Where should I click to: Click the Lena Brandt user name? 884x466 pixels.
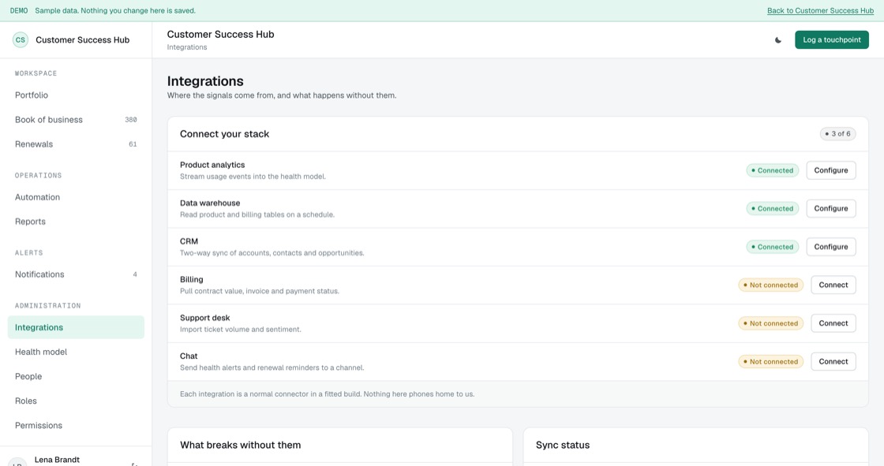(57, 460)
